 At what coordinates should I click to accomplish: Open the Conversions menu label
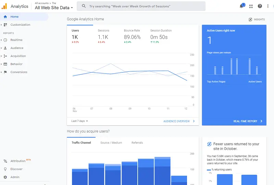(19, 72)
